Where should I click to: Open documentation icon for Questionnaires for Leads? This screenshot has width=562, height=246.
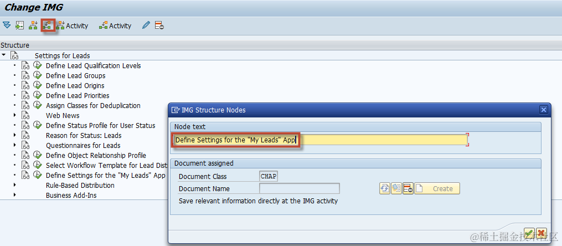[25, 146]
